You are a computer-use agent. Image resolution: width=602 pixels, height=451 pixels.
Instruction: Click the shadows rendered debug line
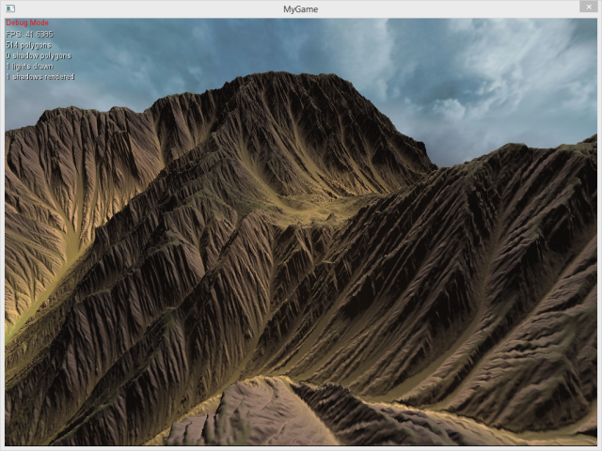pos(40,76)
